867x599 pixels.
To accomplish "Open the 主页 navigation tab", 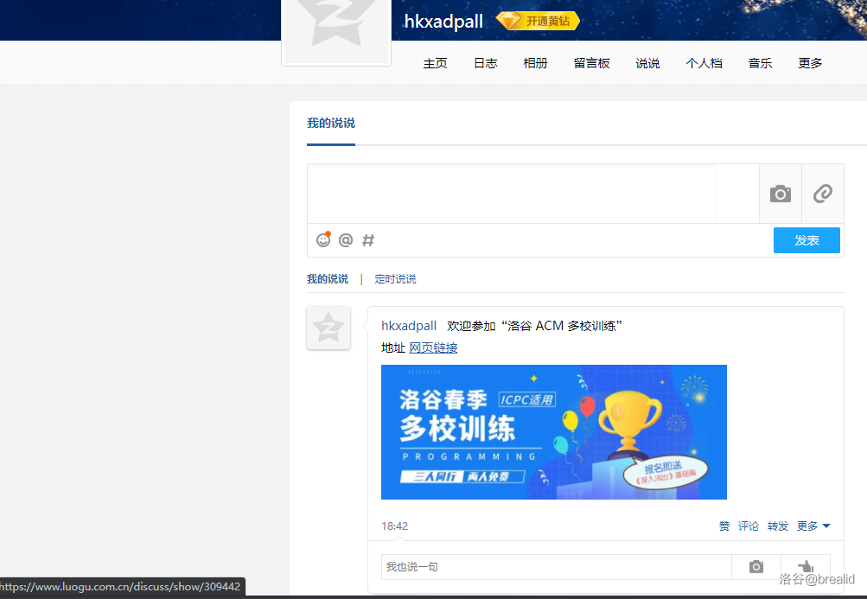I will pos(435,63).
